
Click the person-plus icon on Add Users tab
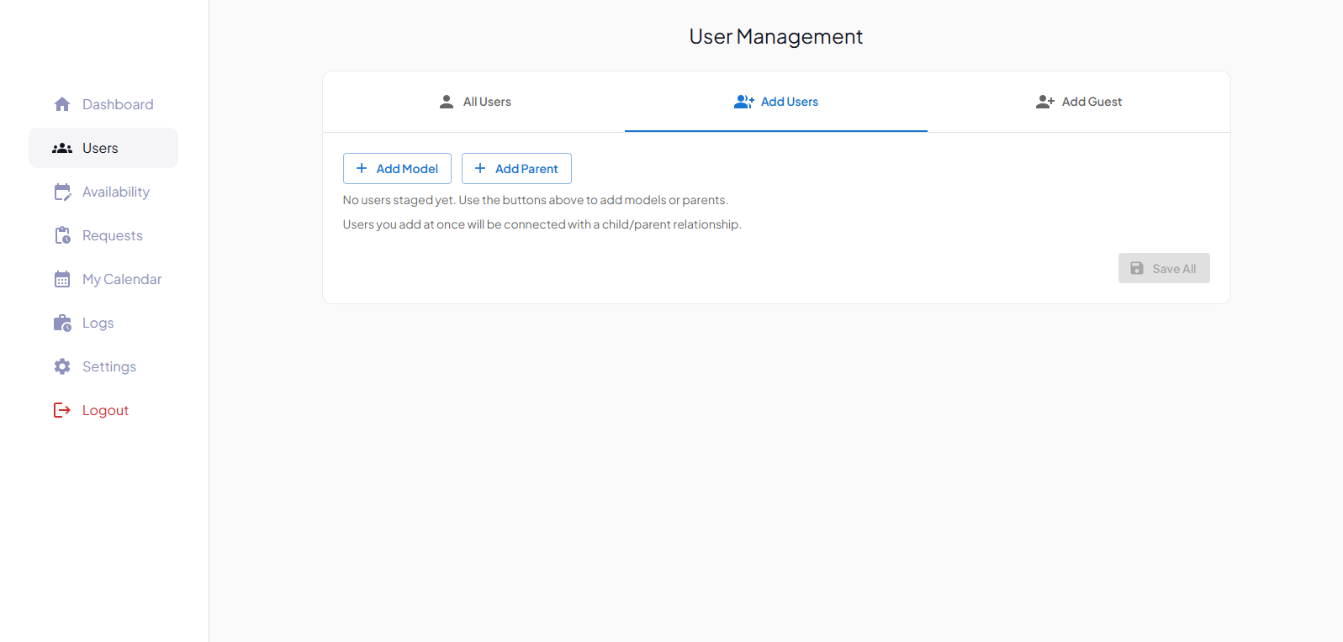click(744, 102)
